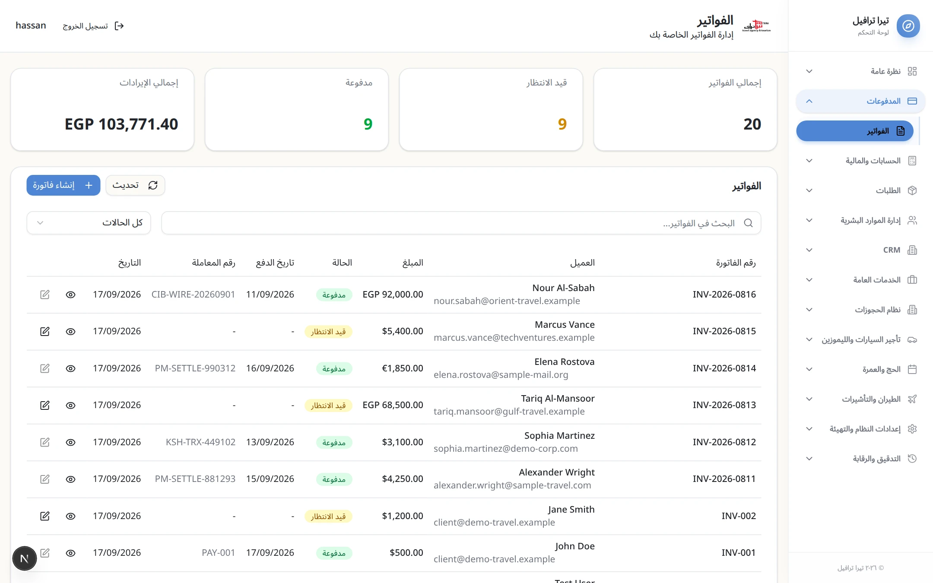Image resolution: width=933 pixels, height=583 pixels.
Task: Click amount EGP 68,500.00
Action: point(393,405)
